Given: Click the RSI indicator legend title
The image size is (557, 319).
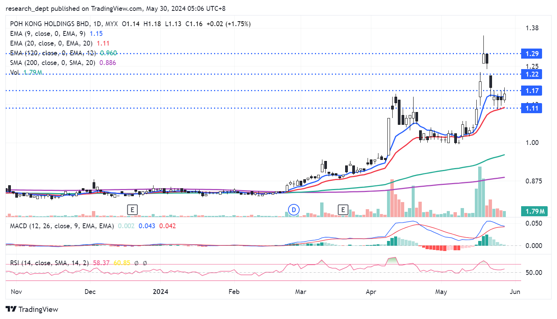Looking at the screenshot, I should [x=49, y=263].
